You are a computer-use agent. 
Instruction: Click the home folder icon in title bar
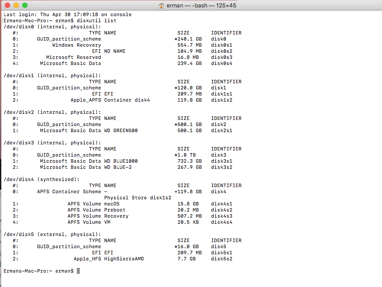(161, 6)
